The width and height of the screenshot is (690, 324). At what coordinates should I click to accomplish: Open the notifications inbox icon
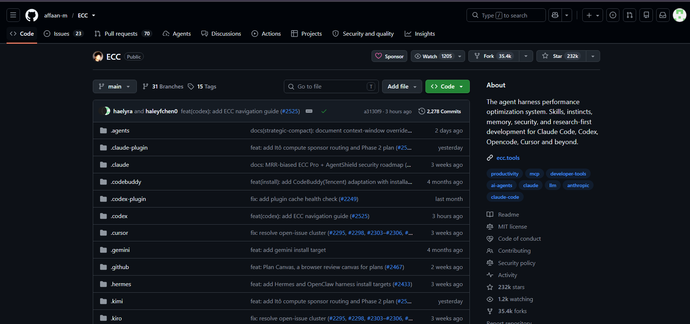(663, 15)
